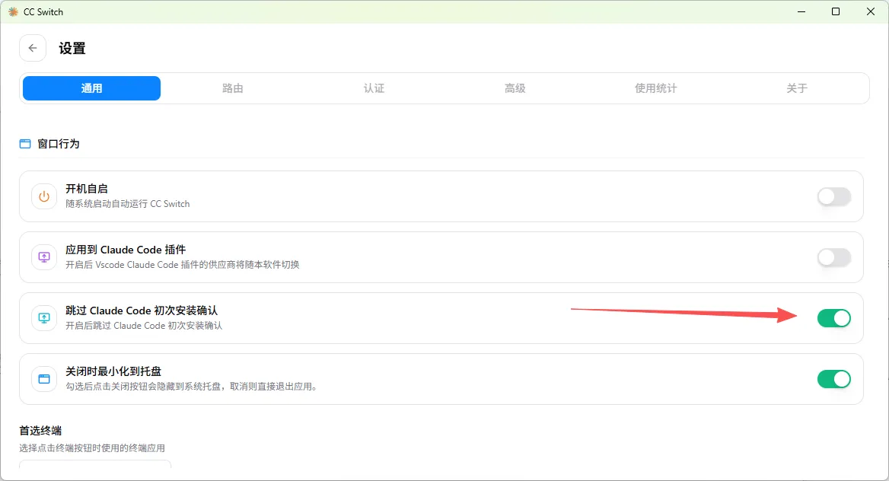Click the text 随系统启动自动运行 CC Switch
This screenshot has height=481, width=889.
[128, 204]
